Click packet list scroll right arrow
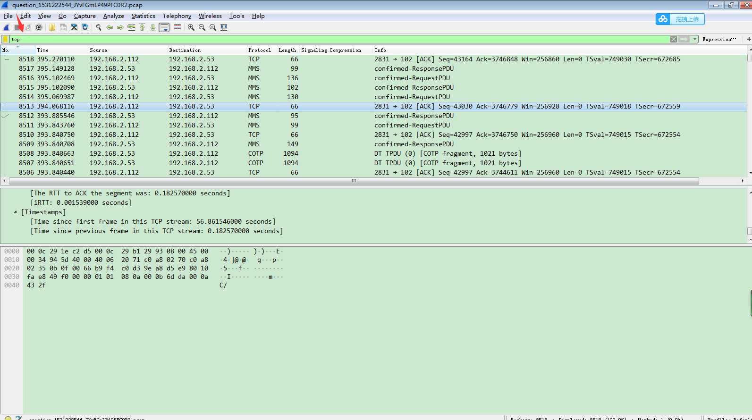Viewport: 752px width, 420px height. (743, 181)
